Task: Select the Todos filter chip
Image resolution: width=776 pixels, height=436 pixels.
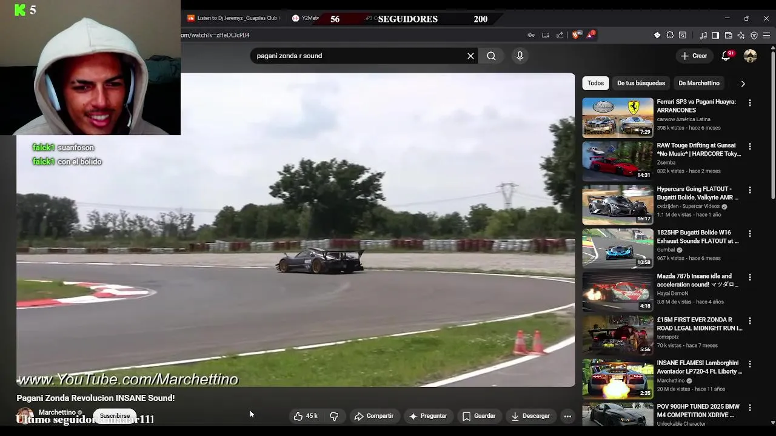Action: tap(595, 83)
